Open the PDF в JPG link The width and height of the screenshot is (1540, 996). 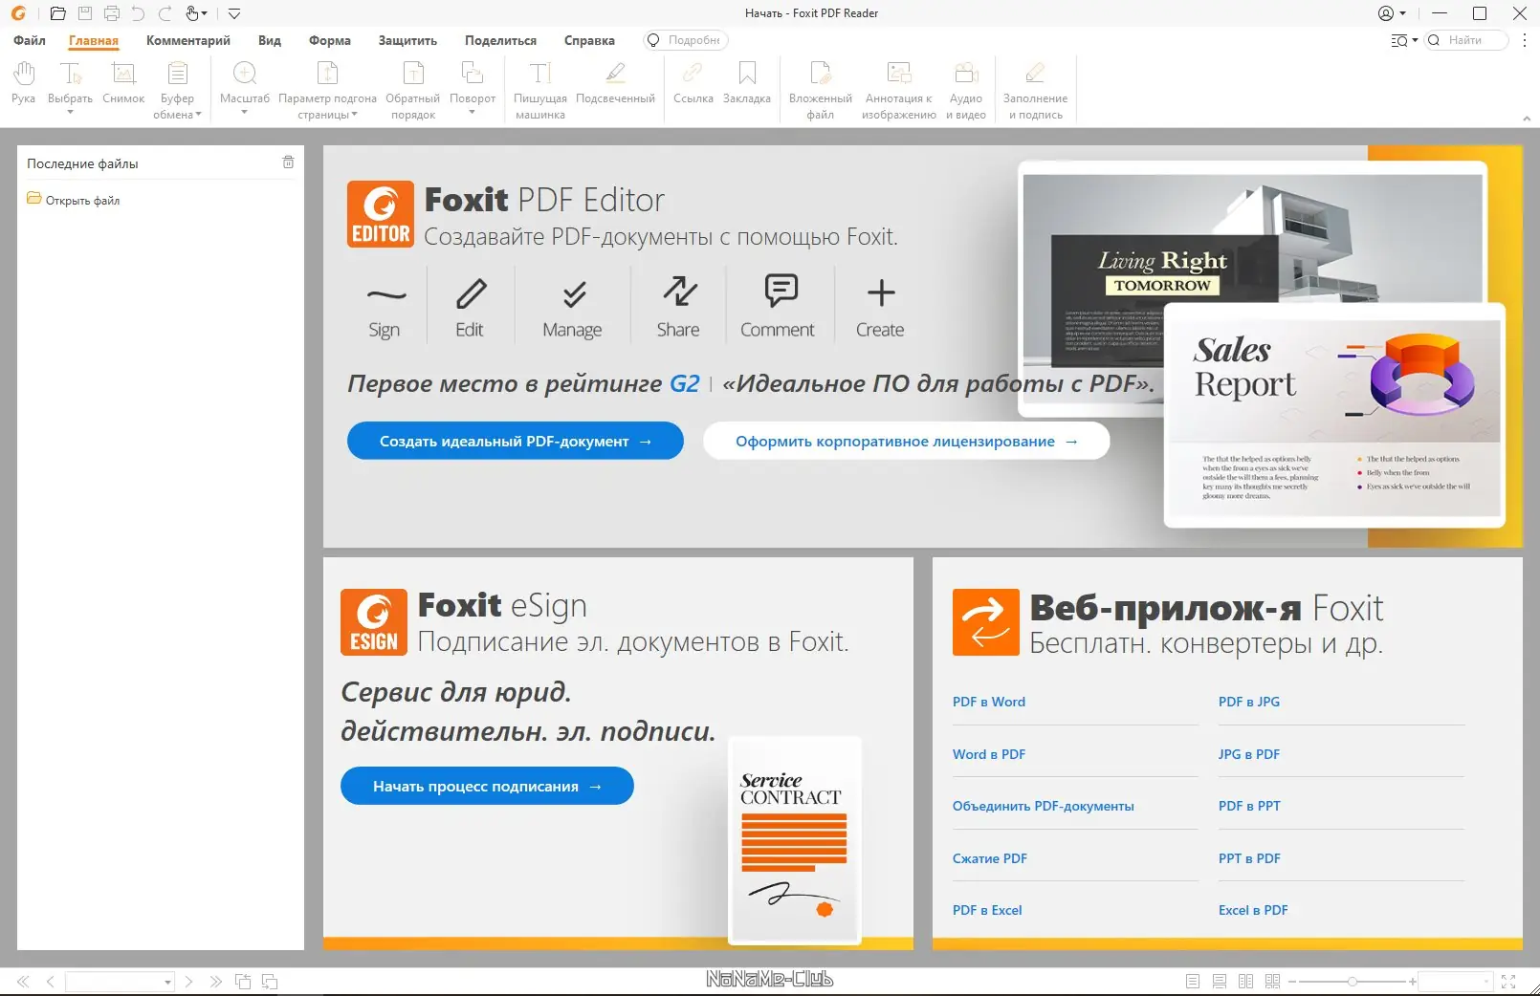coord(1249,702)
